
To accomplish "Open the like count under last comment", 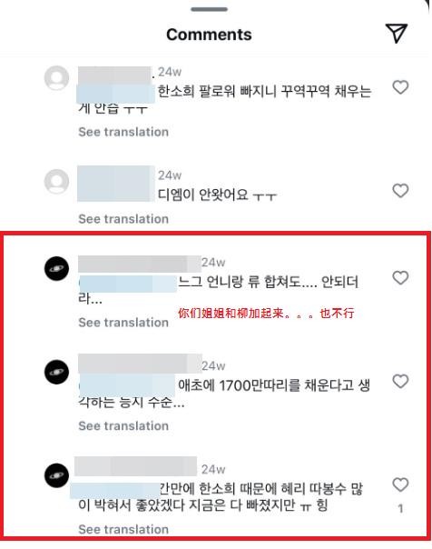I will click(x=400, y=508).
